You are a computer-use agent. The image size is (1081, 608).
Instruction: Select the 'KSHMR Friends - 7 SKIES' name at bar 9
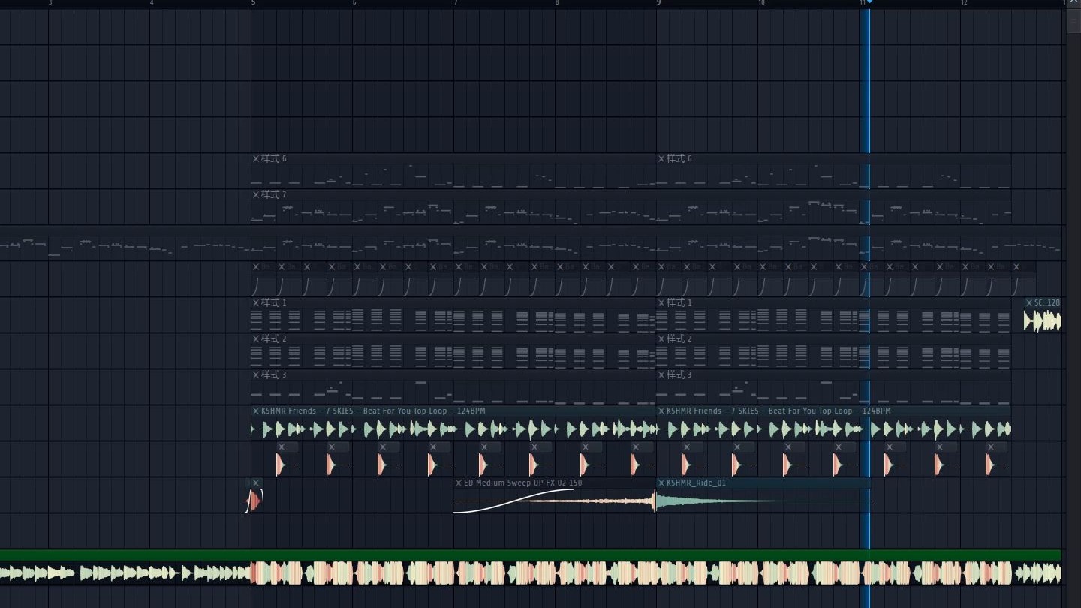[x=712, y=411]
